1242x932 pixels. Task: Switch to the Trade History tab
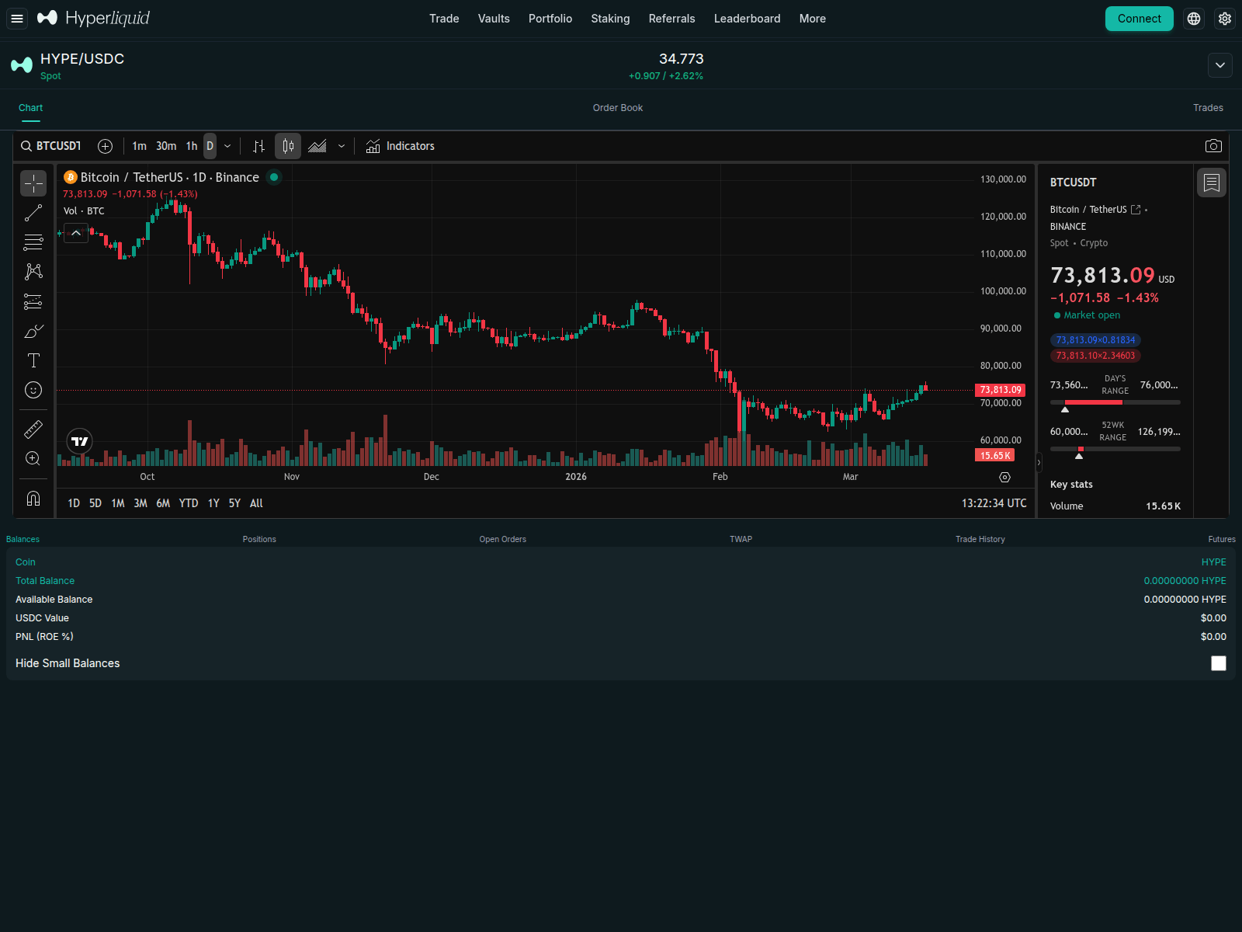980,538
